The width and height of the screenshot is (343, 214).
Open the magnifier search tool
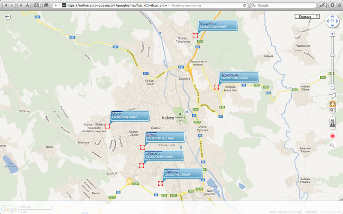click(x=332, y=146)
